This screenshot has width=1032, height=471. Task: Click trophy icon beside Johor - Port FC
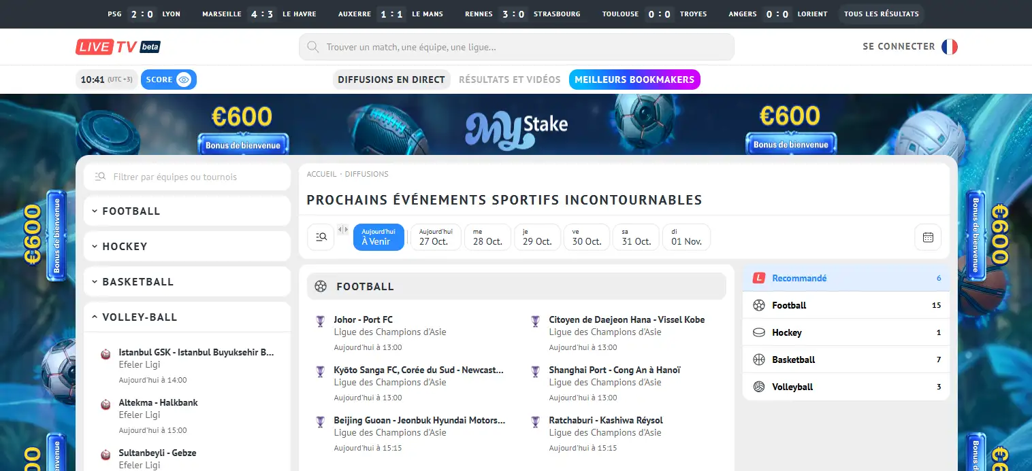[x=321, y=321]
